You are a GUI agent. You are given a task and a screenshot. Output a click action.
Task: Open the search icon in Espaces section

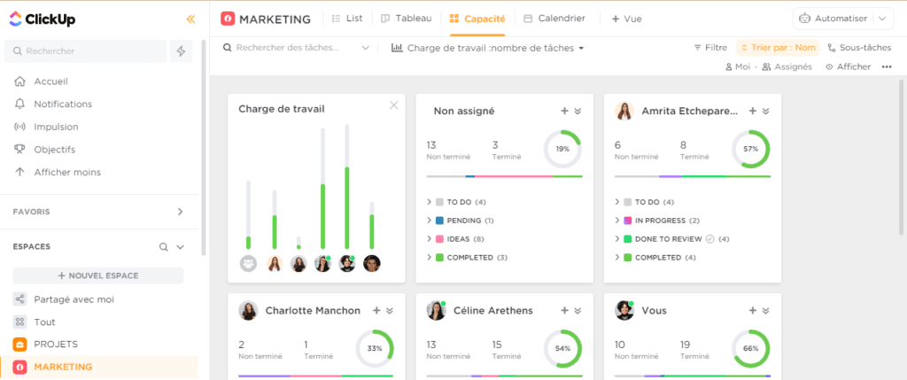tap(163, 247)
